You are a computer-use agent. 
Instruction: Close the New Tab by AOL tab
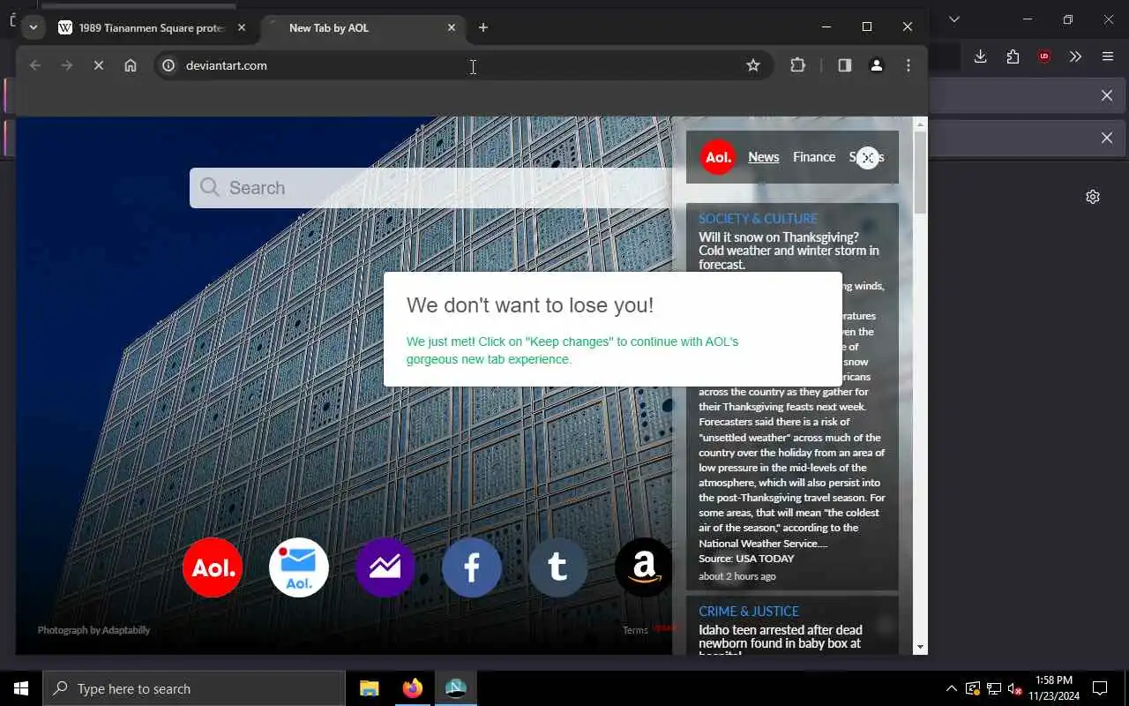[x=452, y=27]
